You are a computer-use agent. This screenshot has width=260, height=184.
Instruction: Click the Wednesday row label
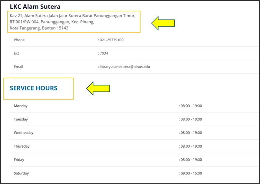[x=24, y=133]
